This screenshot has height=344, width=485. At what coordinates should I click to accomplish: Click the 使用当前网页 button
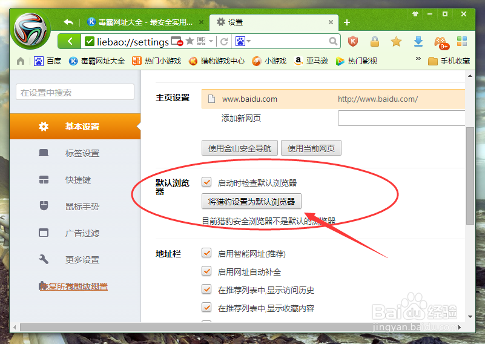[311, 148]
